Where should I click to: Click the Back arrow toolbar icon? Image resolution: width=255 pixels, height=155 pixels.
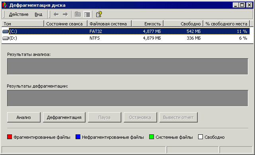click(x=56, y=14)
